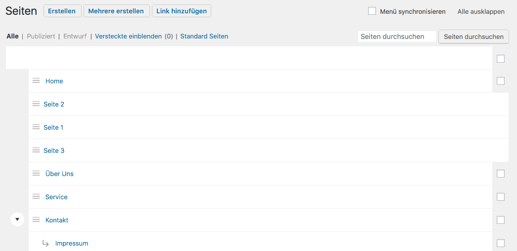Switch to the Standard Seiten view
This screenshot has height=251, width=517.
[x=204, y=36]
